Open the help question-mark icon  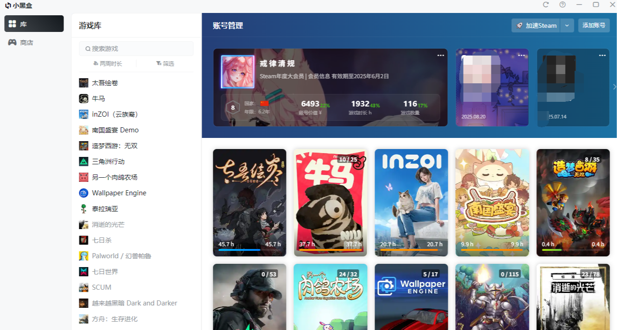(562, 5)
